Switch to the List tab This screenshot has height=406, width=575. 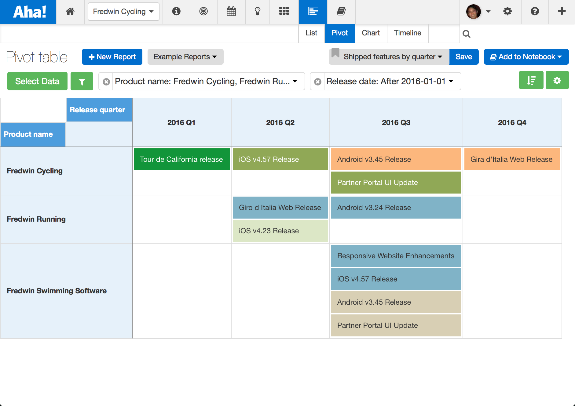coord(311,33)
